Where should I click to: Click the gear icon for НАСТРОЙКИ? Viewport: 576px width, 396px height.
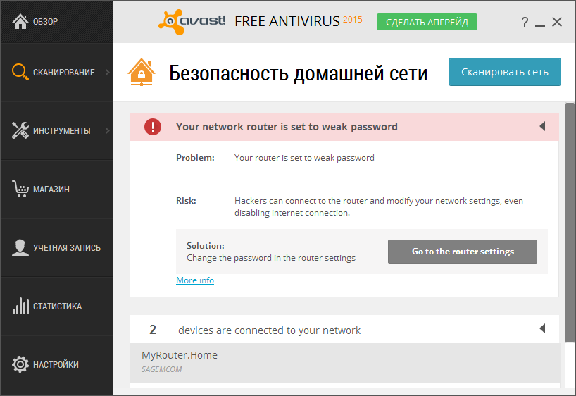point(20,364)
